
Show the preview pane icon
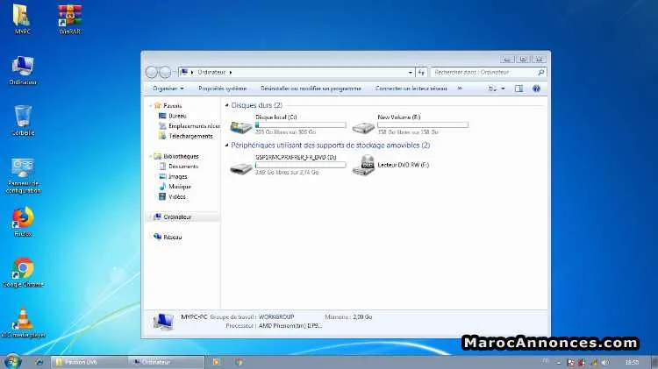tap(519, 89)
